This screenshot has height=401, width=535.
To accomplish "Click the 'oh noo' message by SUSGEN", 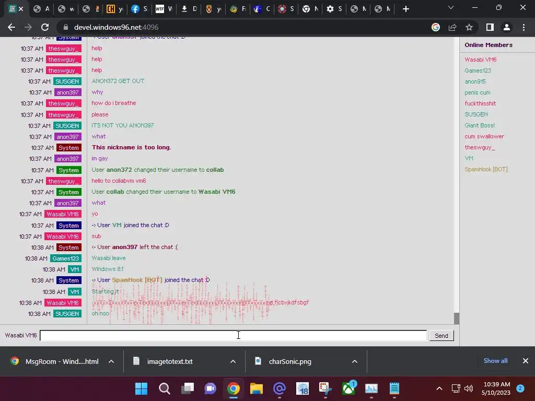I will point(100,313).
